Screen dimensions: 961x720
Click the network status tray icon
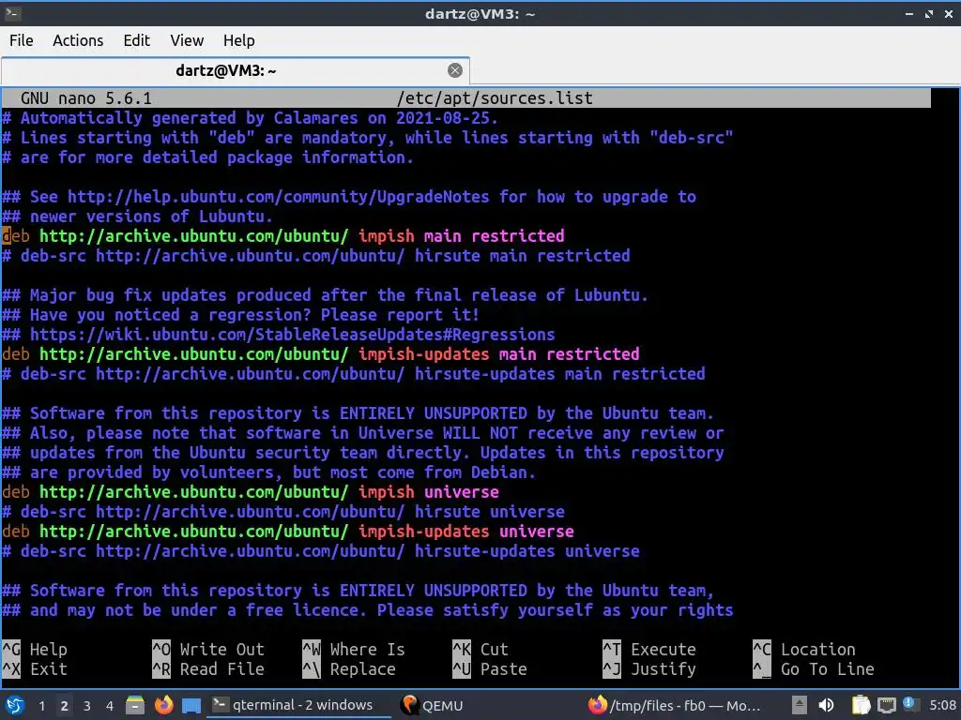[x=886, y=705]
